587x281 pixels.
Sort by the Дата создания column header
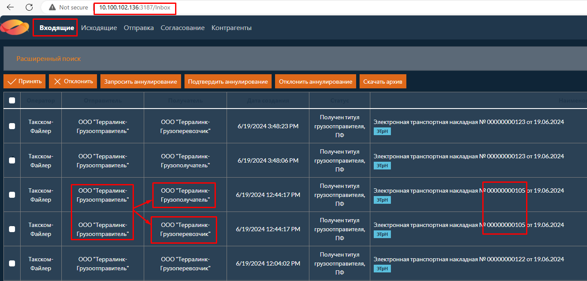[x=268, y=100]
